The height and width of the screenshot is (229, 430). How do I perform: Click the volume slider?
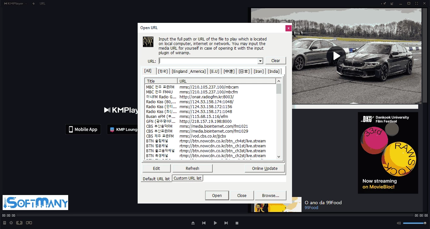pyautogui.click(x=415, y=223)
